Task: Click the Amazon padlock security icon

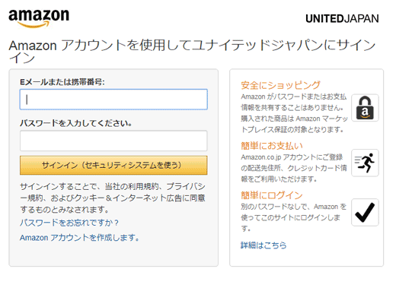Action: click(365, 108)
